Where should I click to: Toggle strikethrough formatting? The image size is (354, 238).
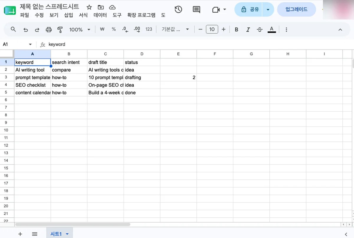pos(260,30)
